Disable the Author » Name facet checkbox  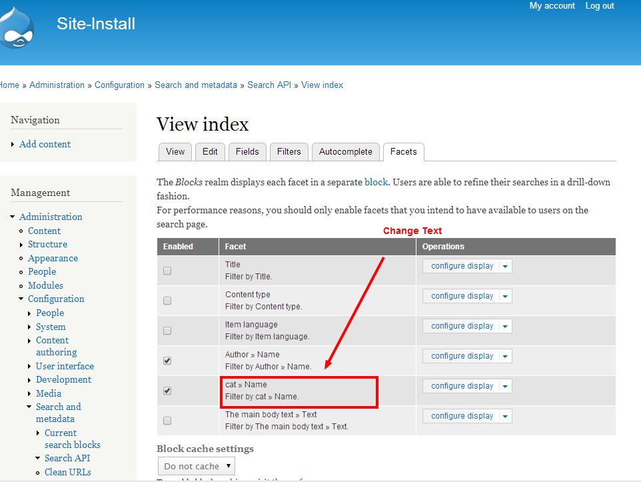(167, 361)
